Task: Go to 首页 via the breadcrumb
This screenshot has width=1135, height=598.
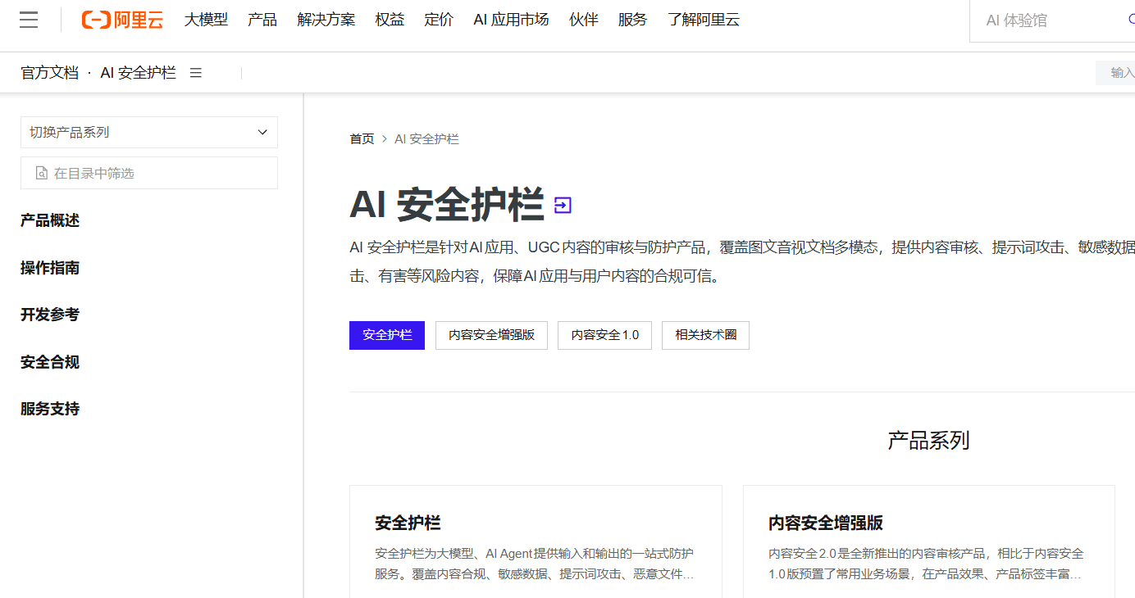Action: (362, 139)
